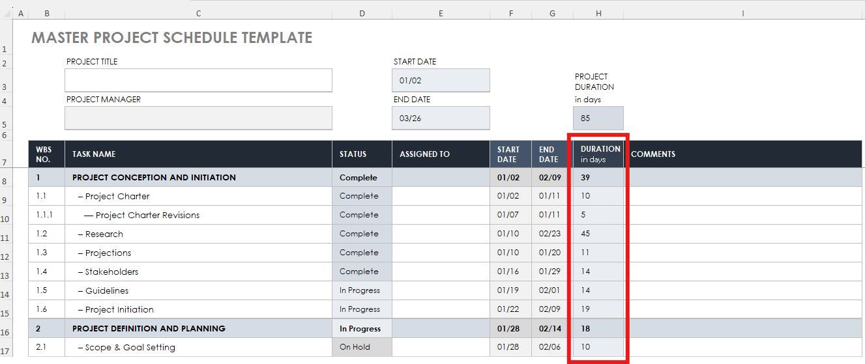Select column E header
The height and width of the screenshot is (364, 865).
pos(441,13)
